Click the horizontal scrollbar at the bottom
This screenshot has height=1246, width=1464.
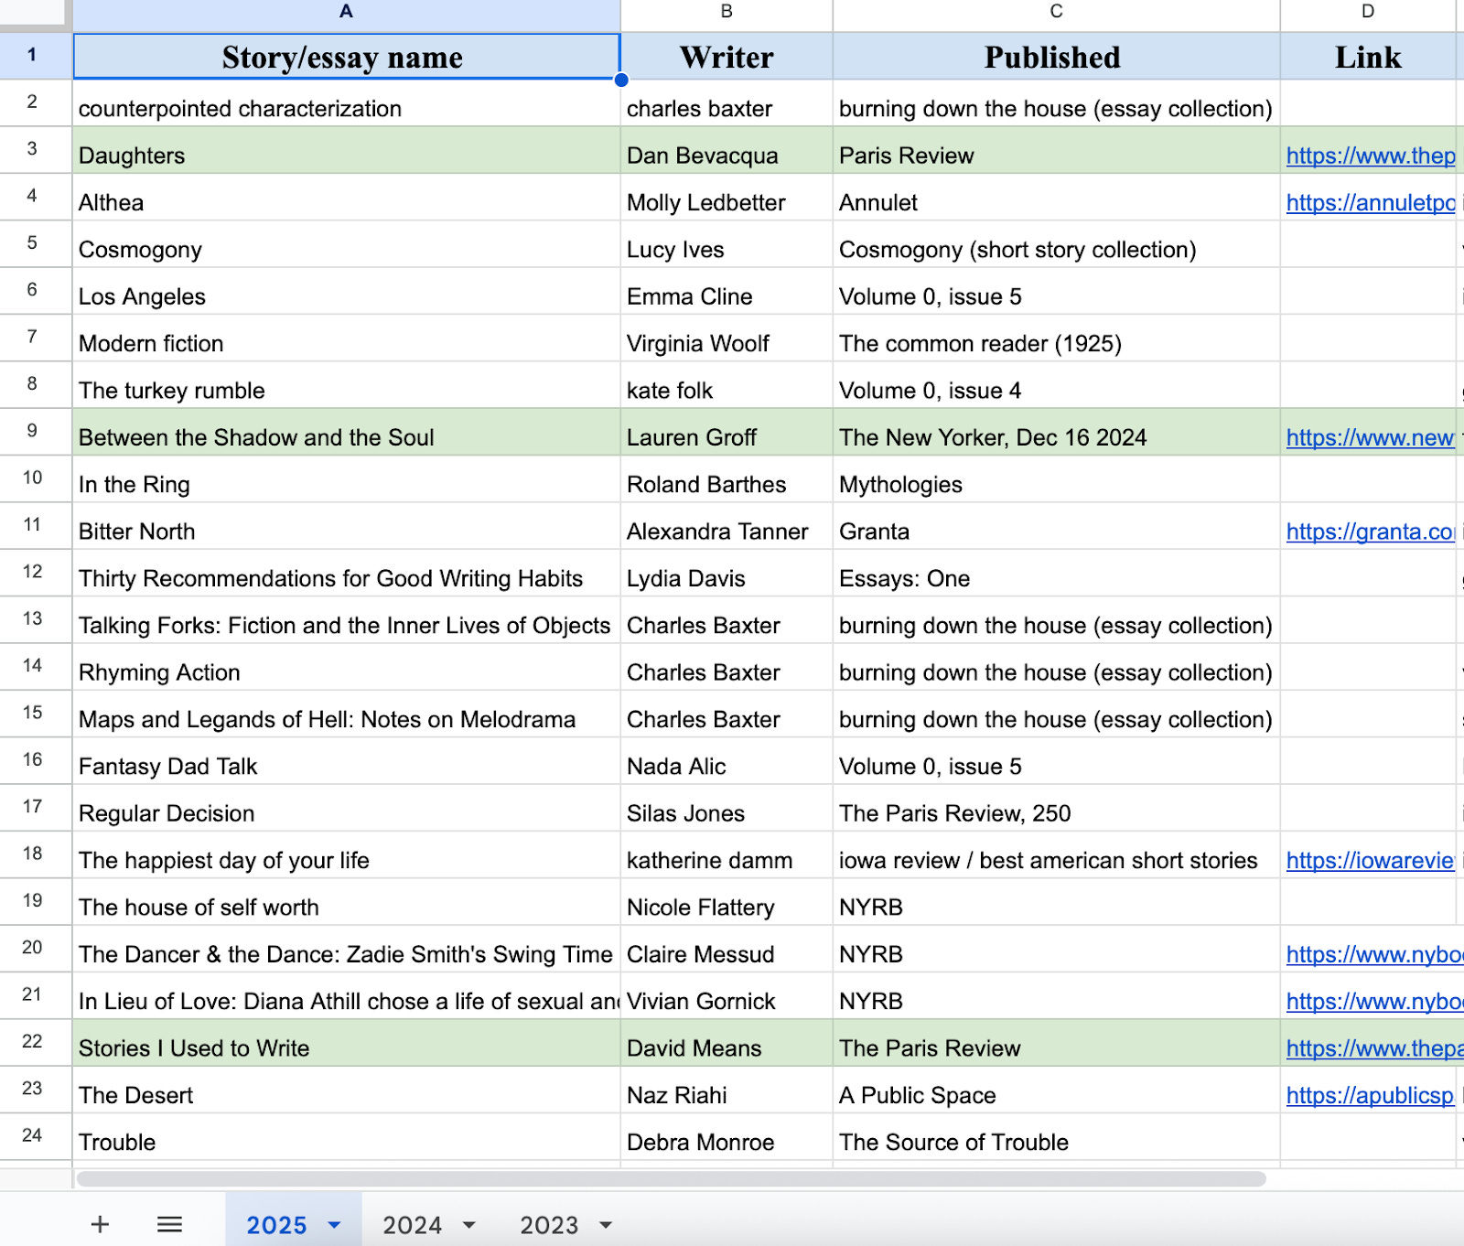[x=672, y=1178]
